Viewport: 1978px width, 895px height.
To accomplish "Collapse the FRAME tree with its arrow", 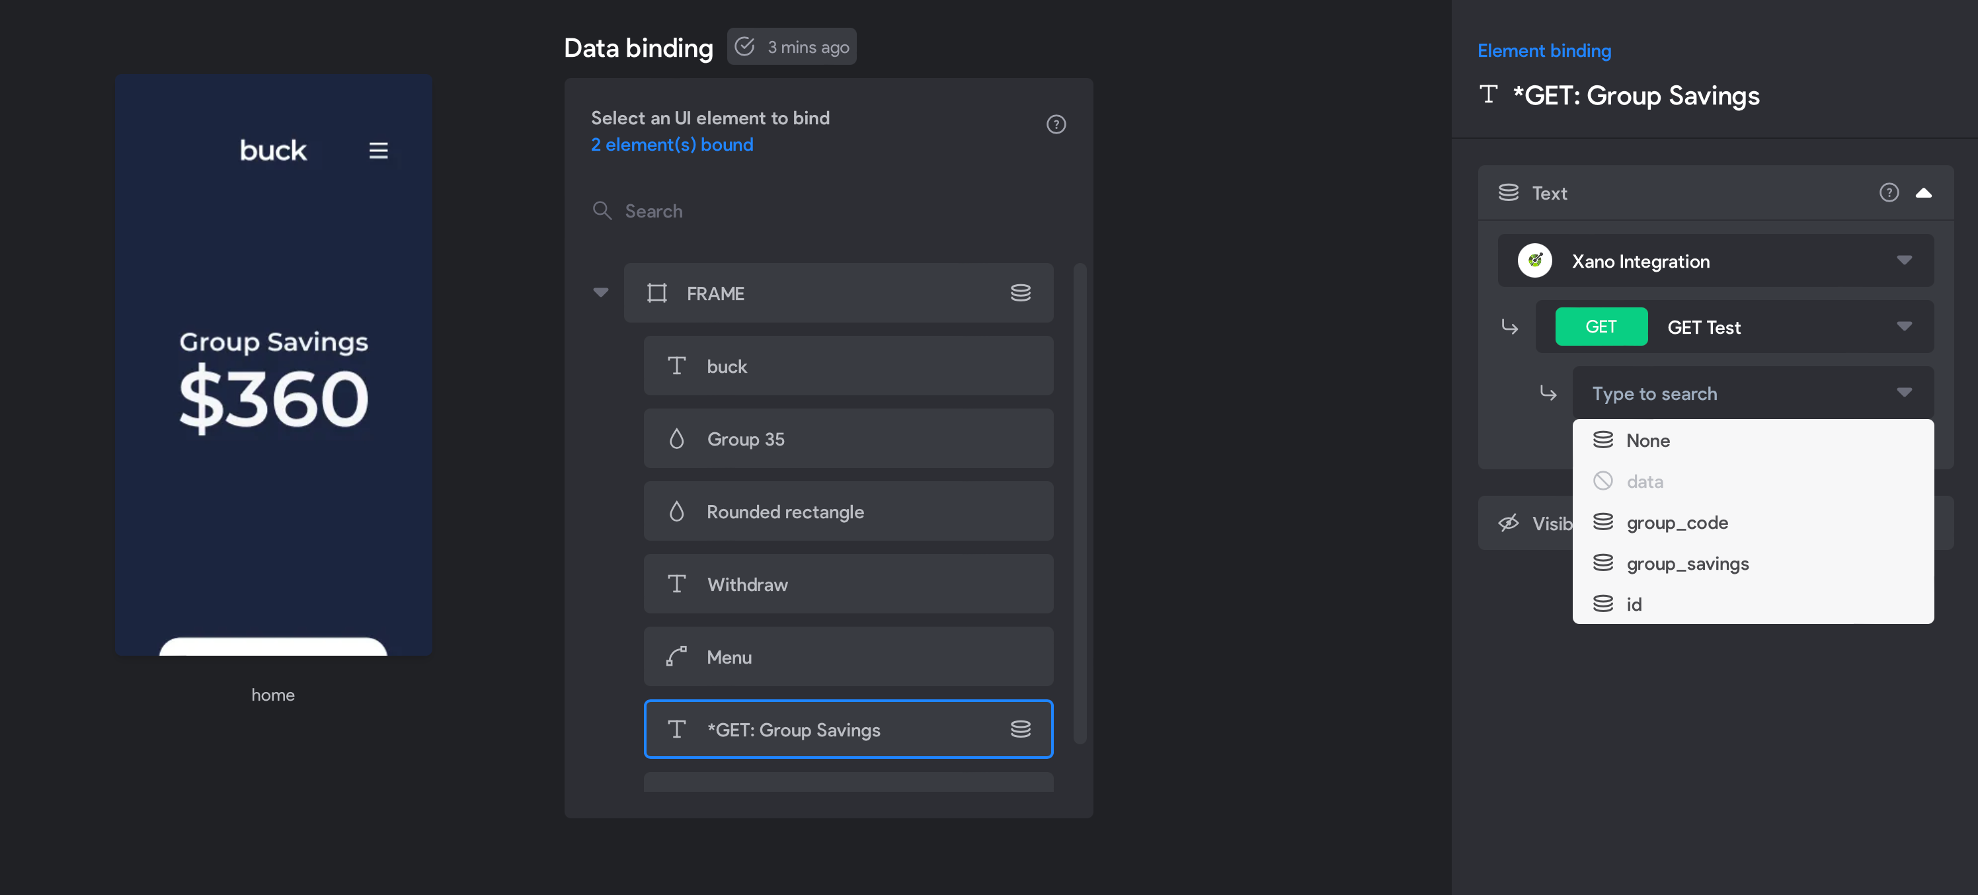I will [x=600, y=292].
